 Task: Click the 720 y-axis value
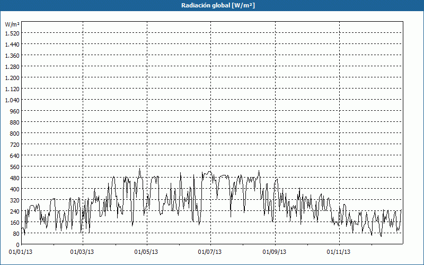click(x=15, y=145)
